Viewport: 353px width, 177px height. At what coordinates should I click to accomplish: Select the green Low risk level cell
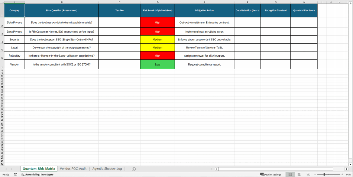pos(157,64)
